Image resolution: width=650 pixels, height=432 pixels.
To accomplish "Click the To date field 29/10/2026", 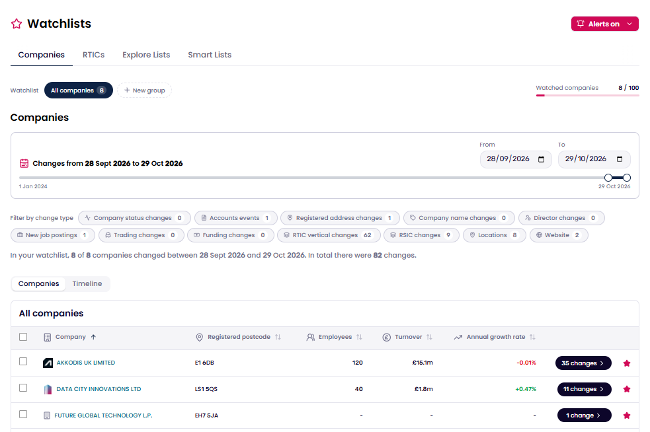I will tap(594, 159).
